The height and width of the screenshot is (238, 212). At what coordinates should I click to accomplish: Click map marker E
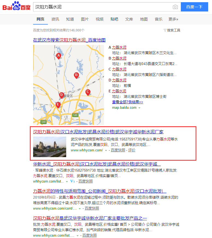pyautogui.click(x=58, y=105)
